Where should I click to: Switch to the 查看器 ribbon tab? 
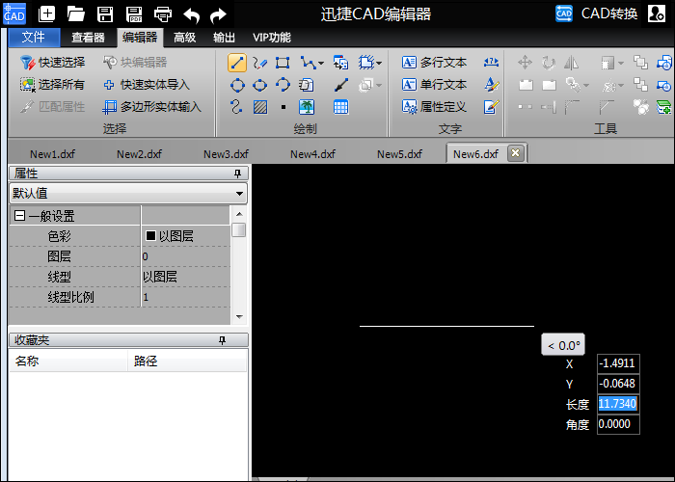point(89,38)
